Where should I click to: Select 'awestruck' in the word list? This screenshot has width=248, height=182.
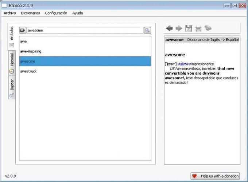(85, 71)
